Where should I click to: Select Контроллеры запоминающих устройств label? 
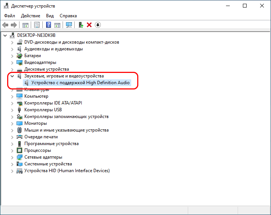[66, 117]
